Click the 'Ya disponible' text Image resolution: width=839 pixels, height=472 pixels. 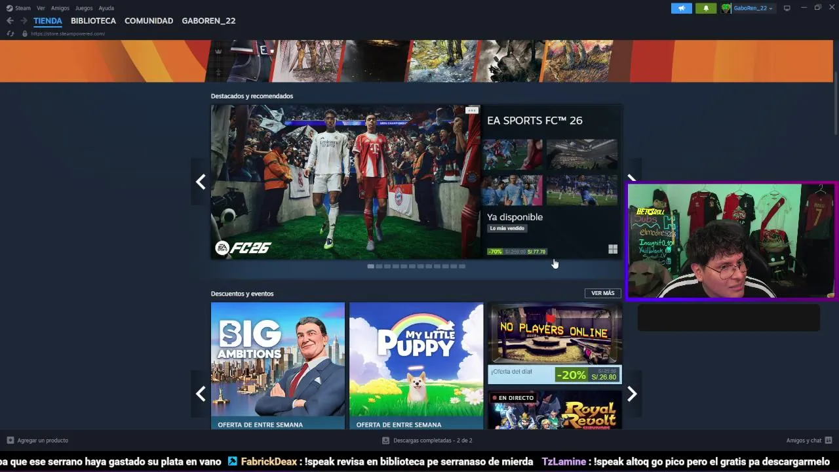pyautogui.click(x=515, y=217)
